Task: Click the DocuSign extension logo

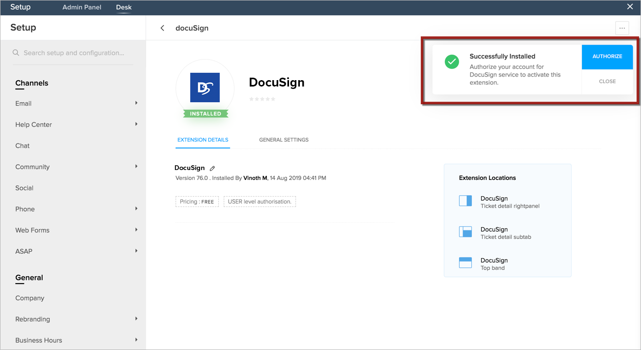Action: click(x=205, y=87)
